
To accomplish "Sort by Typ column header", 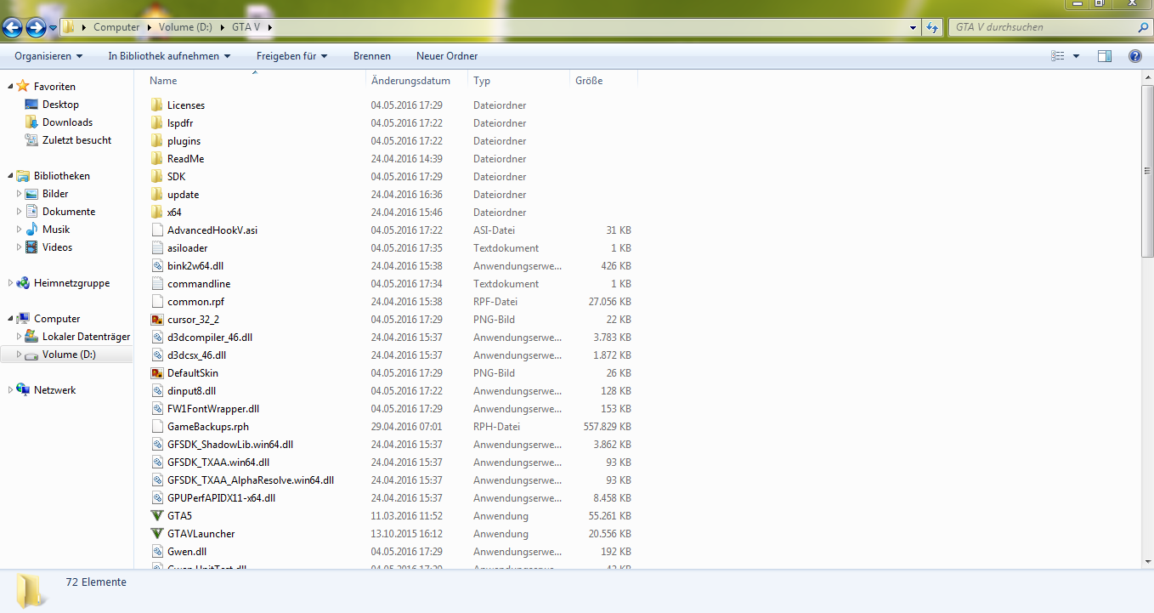I will [518, 81].
